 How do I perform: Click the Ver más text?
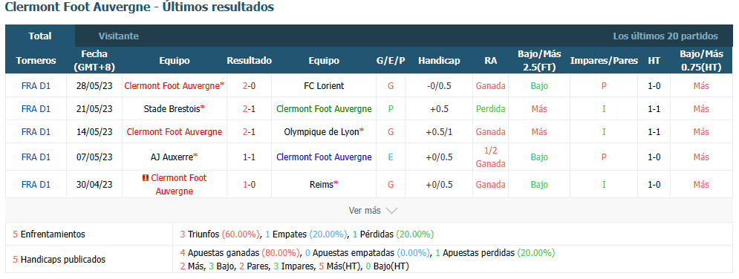(x=365, y=211)
